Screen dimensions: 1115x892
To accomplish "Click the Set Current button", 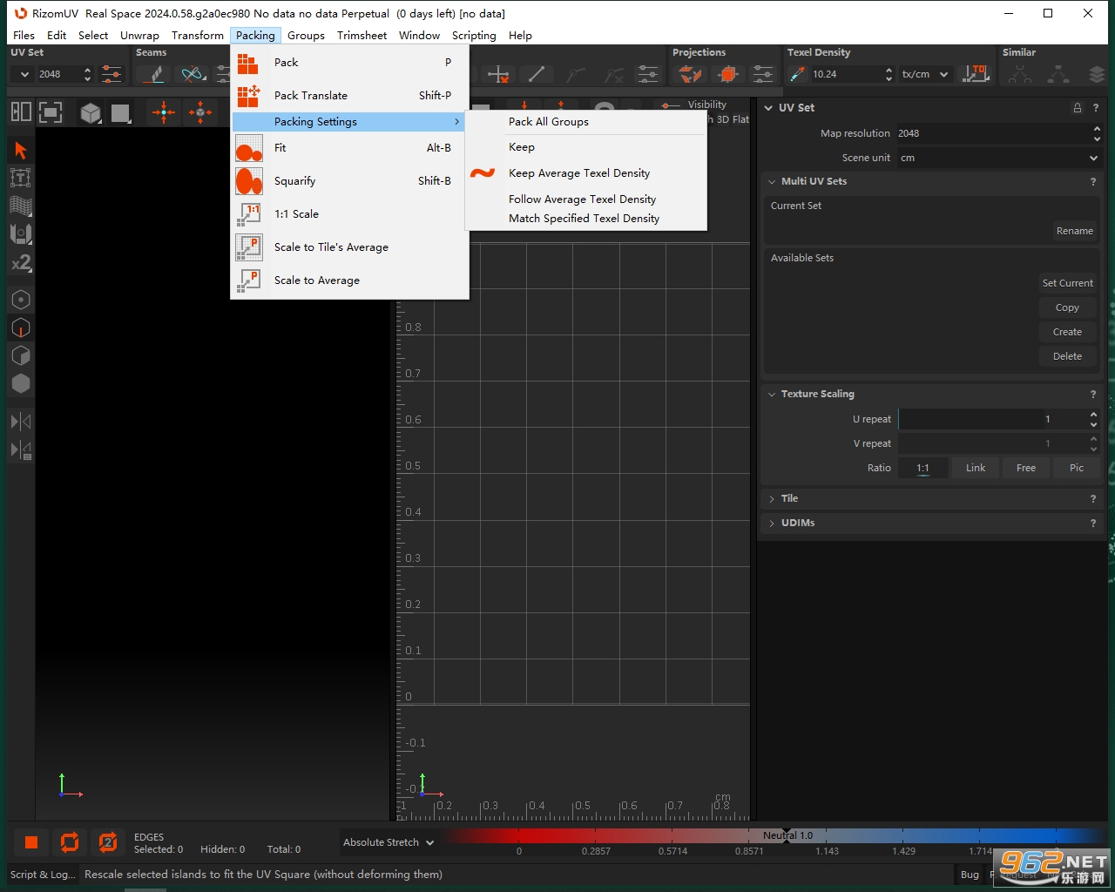I will [1067, 283].
